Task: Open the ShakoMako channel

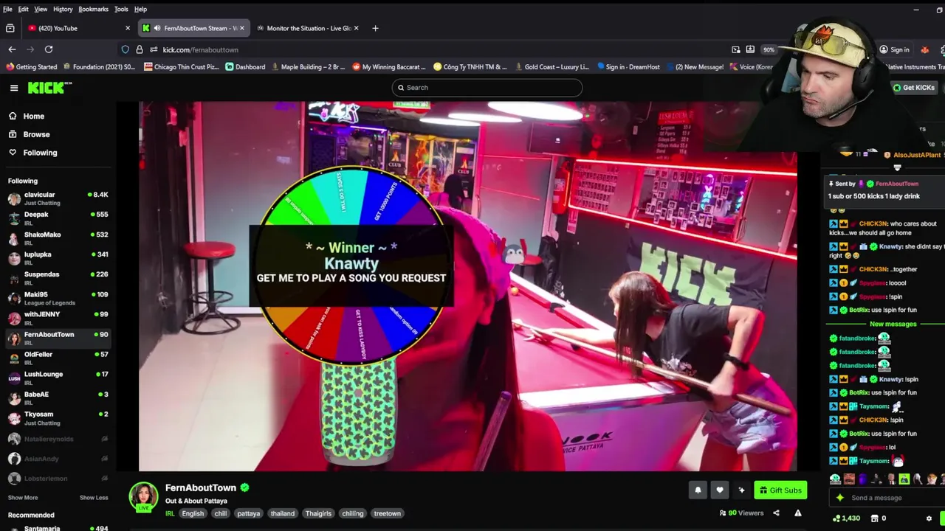Action: tap(58, 238)
